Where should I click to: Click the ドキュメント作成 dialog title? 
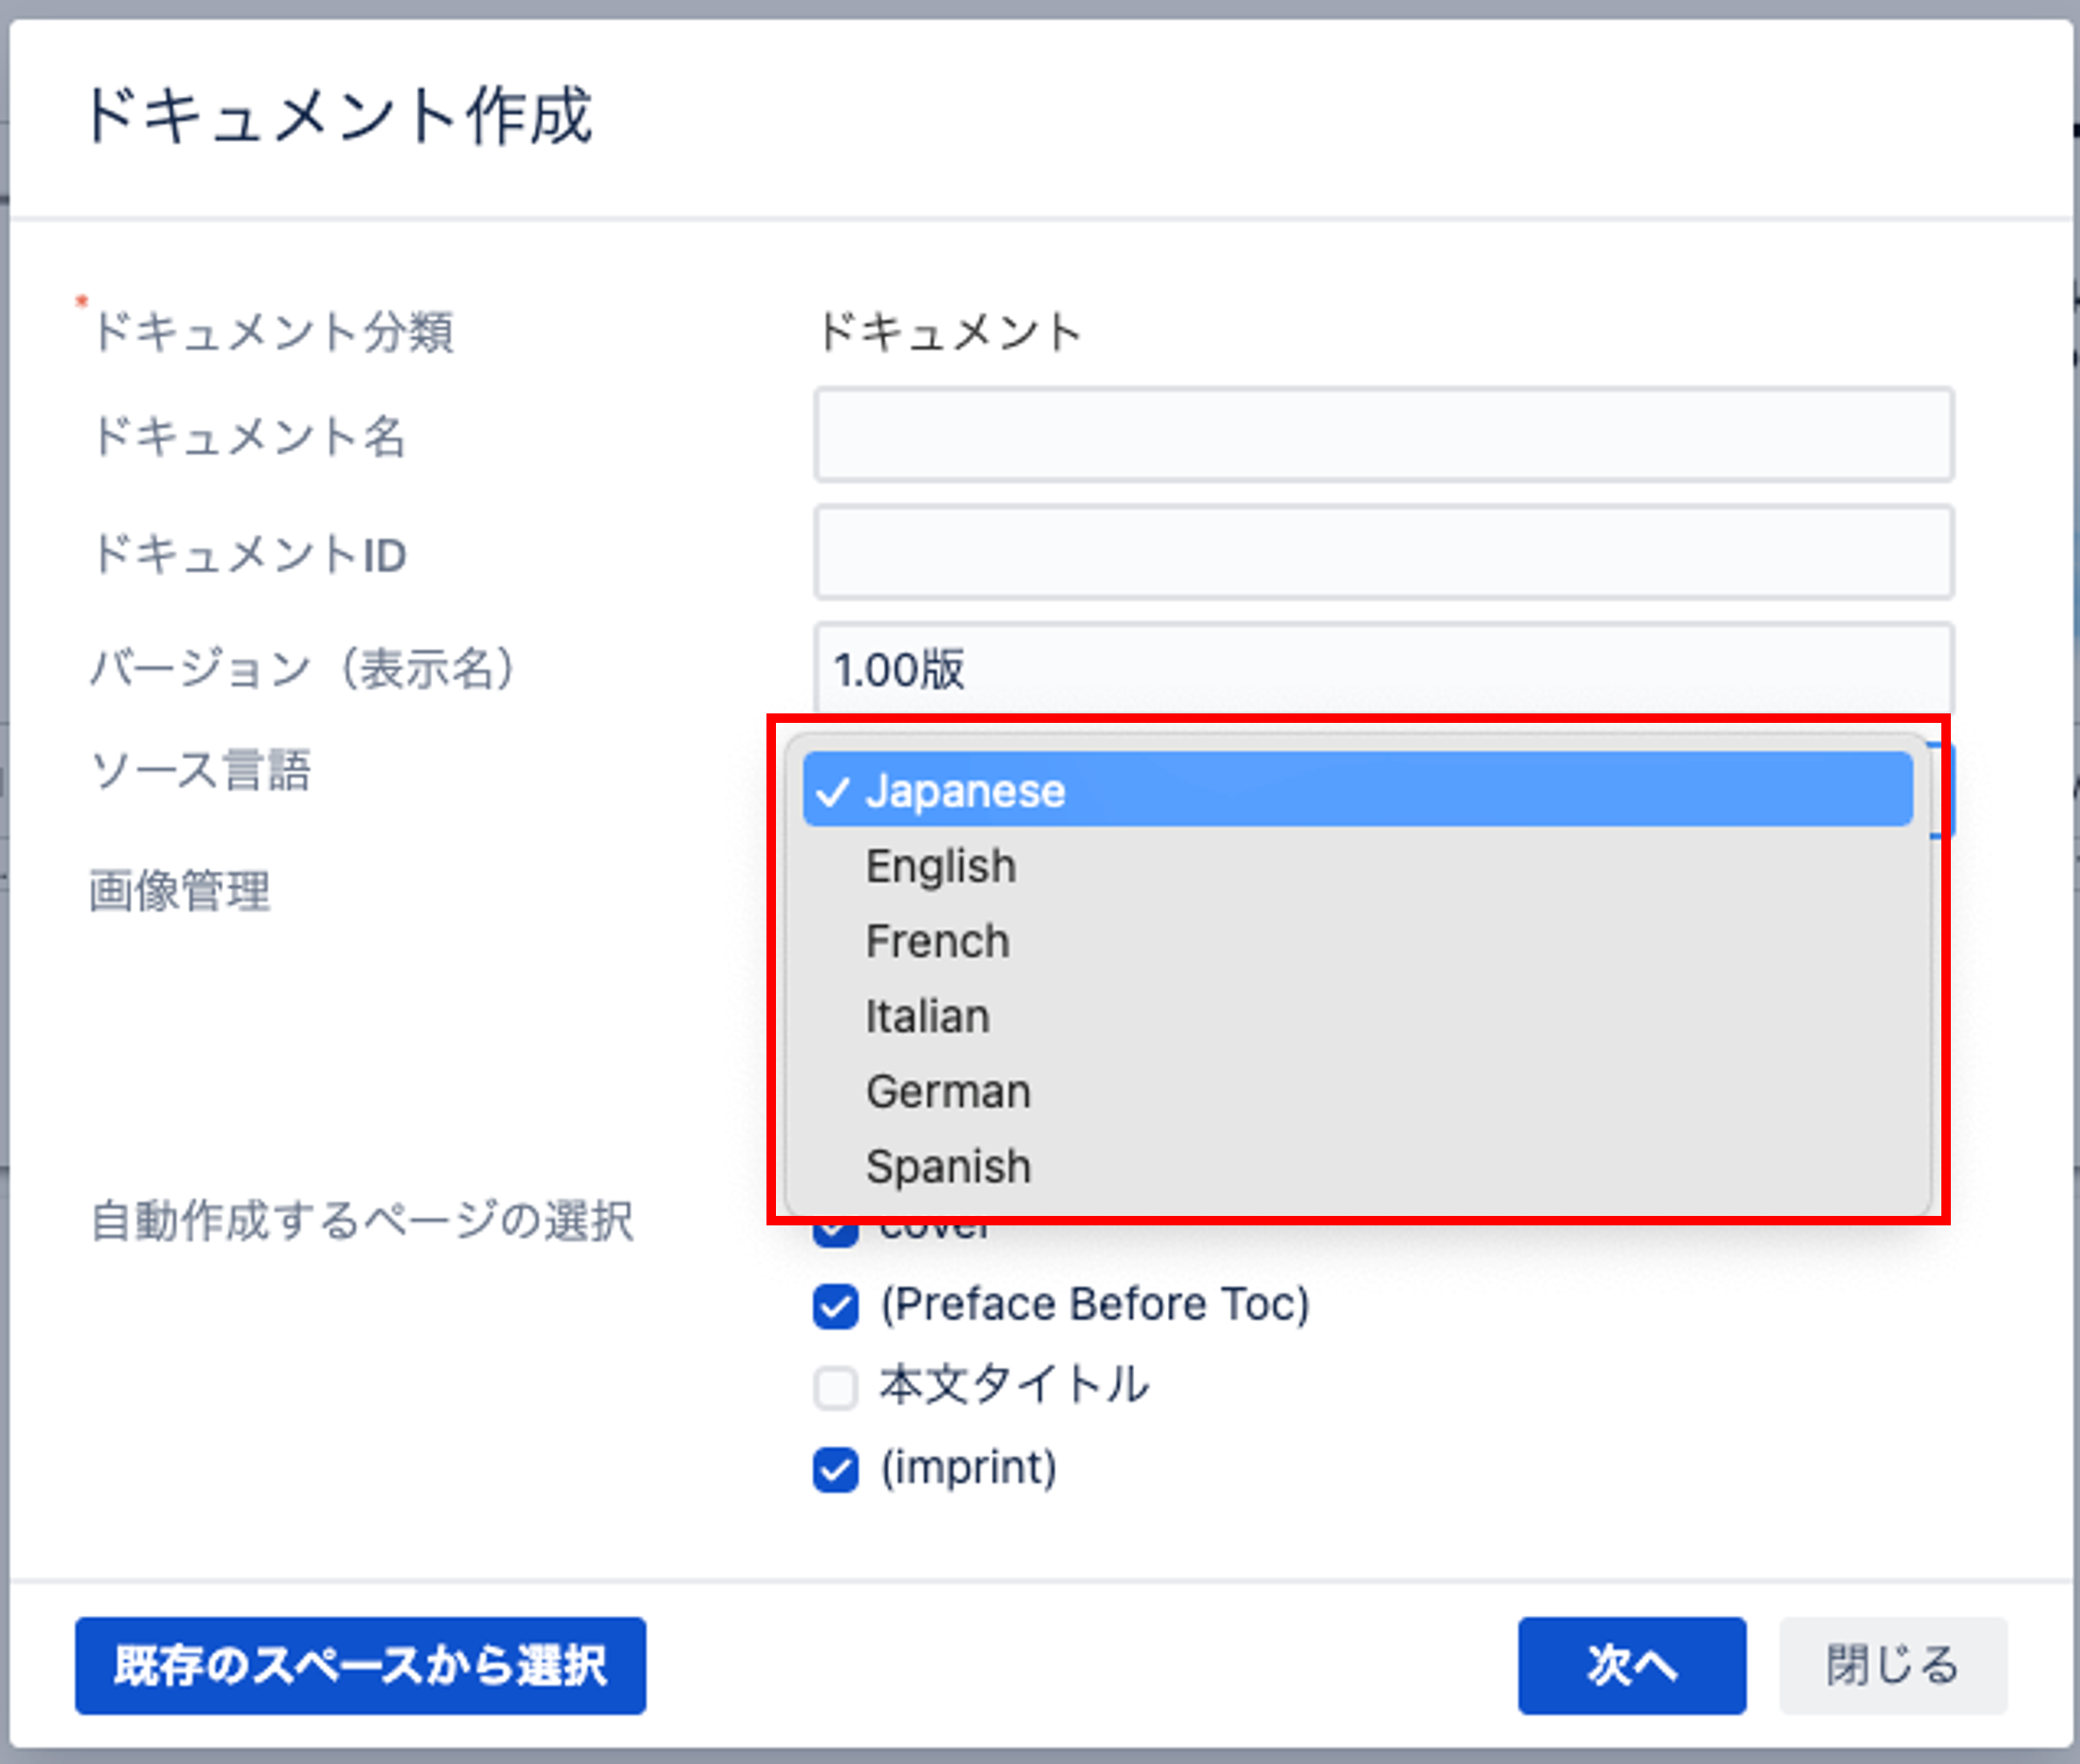point(338,115)
